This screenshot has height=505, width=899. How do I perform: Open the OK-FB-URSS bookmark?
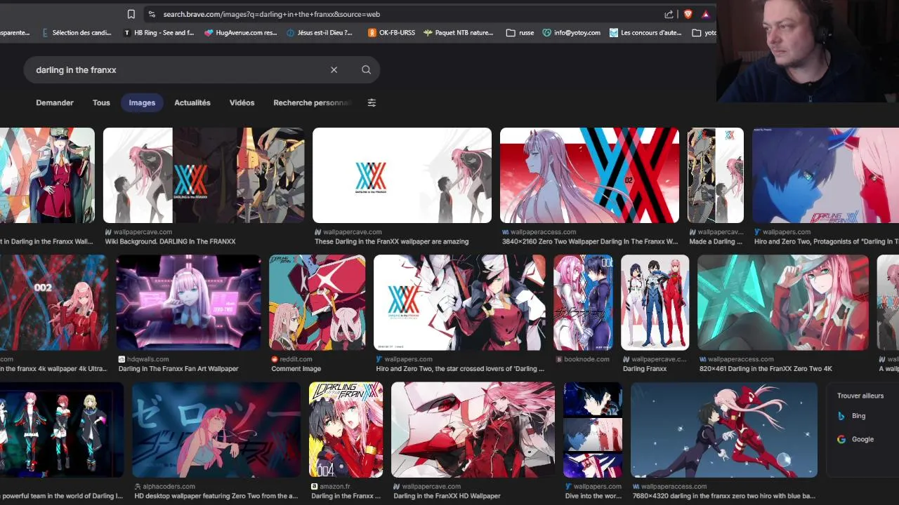[391, 33]
